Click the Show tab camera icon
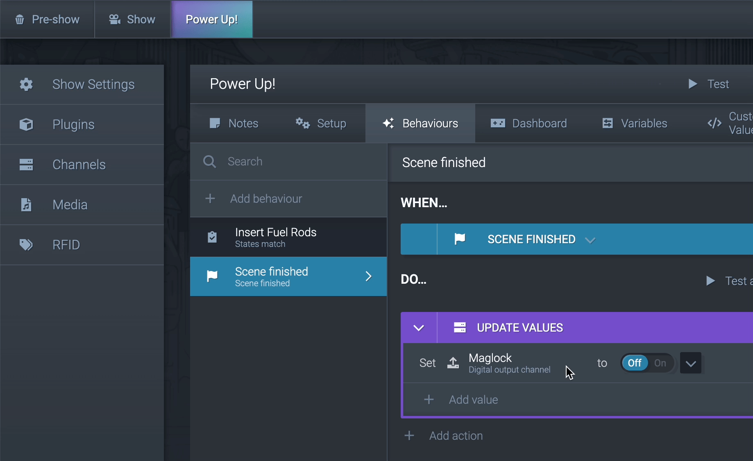Screen dimensions: 753x461 tap(115, 19)
